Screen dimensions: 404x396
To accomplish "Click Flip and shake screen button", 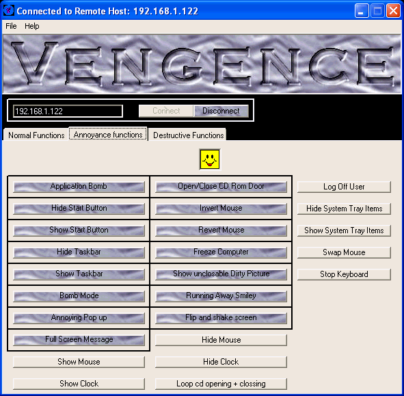I will coord(221,318).
